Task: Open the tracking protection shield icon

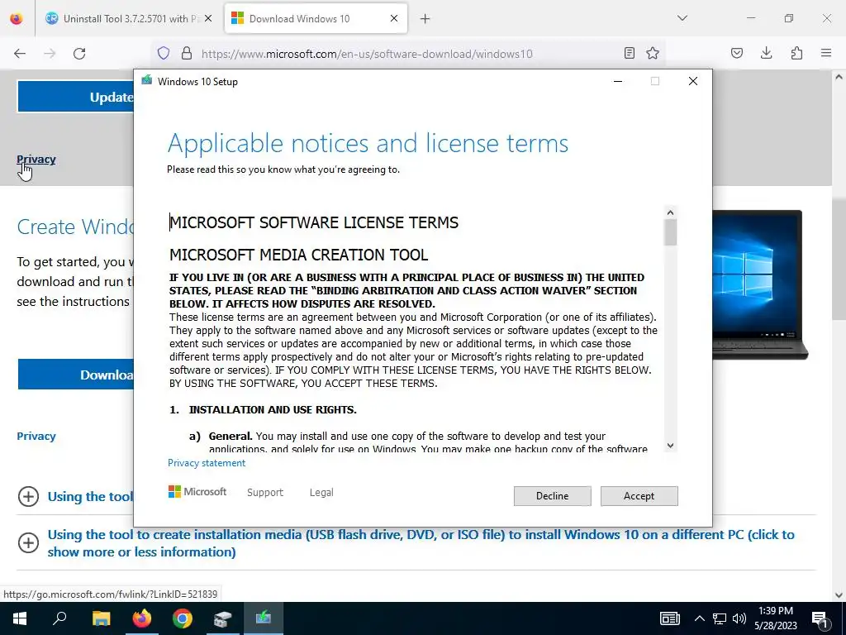Action: pos(164,54)
